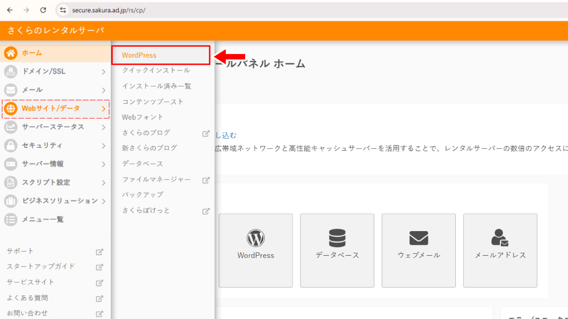The height and width of the screenshot is (319, 568).
Task: Open the WordPress shortcut card
Action: [256, 250]
